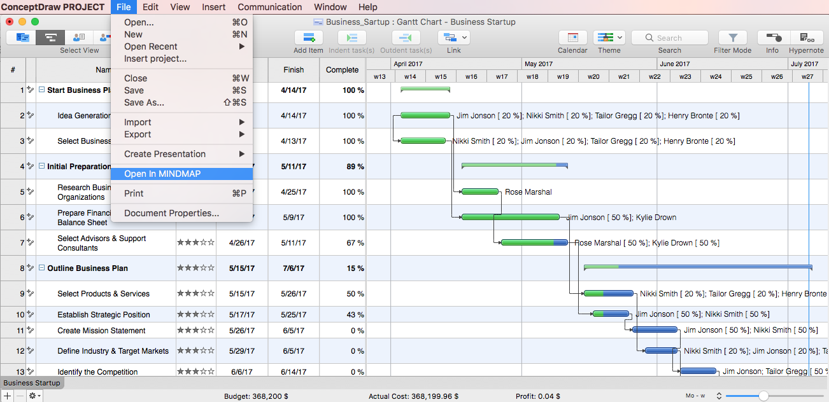Click the Profit: 0.04 $ status text
This screenshot has width=829, height=402.
pos(538,396)
